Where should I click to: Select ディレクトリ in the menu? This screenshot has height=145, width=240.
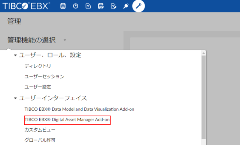click(x=38, y=66)
